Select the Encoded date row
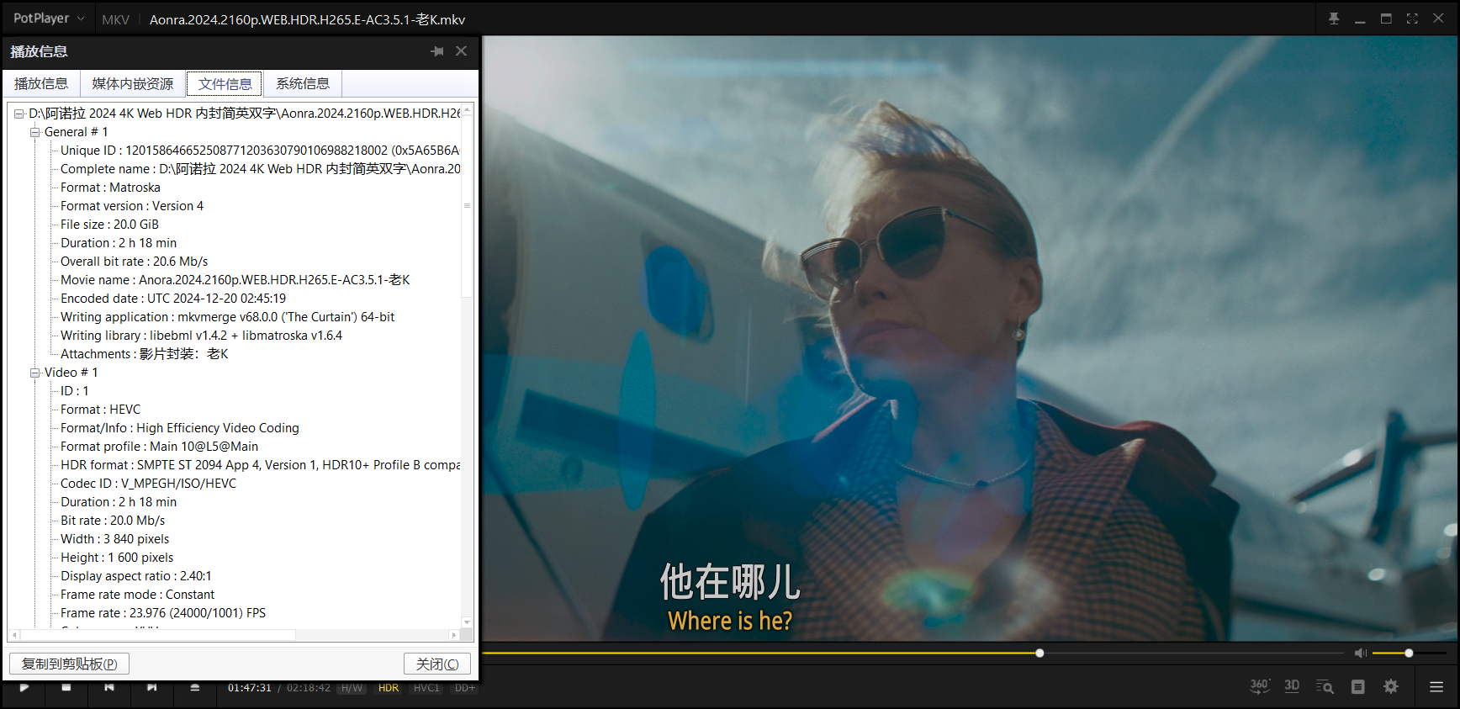Image resolution: width=1460 pixels, height=709 pixels. (x=173, y=299)
